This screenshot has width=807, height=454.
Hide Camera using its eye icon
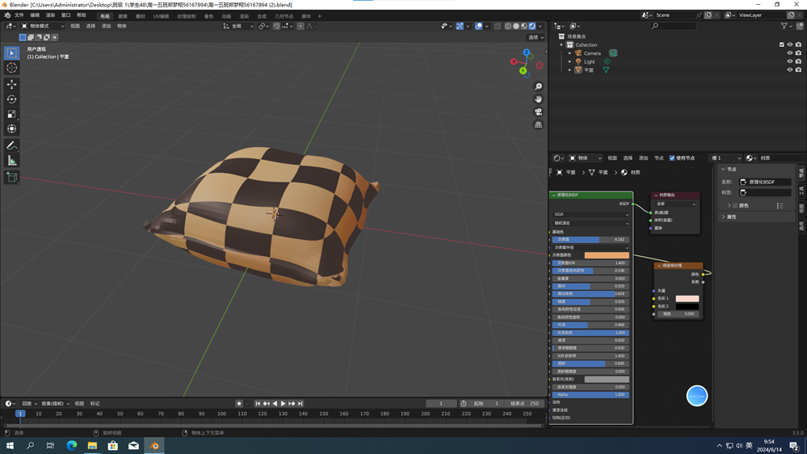click(790, 53)
